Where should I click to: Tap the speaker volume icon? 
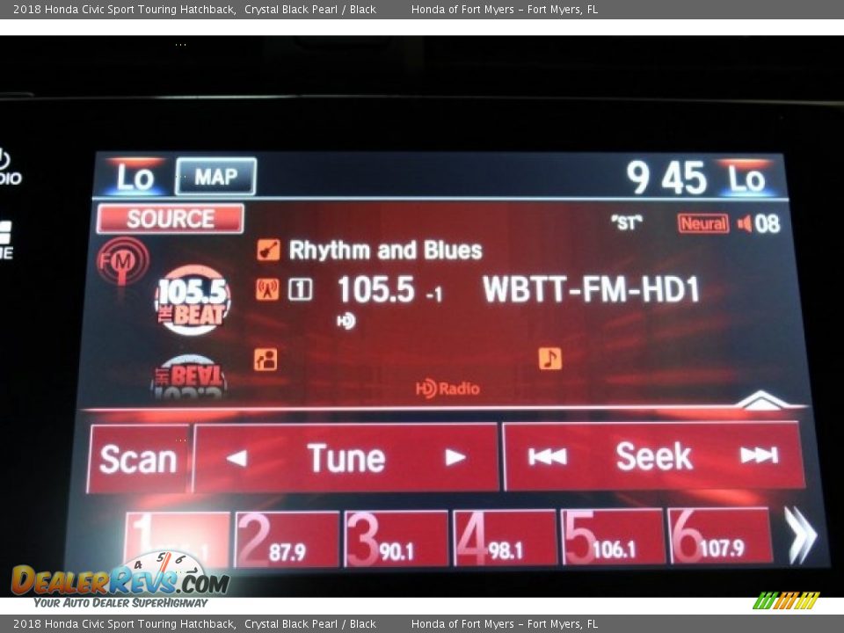[x=745, y=224]
